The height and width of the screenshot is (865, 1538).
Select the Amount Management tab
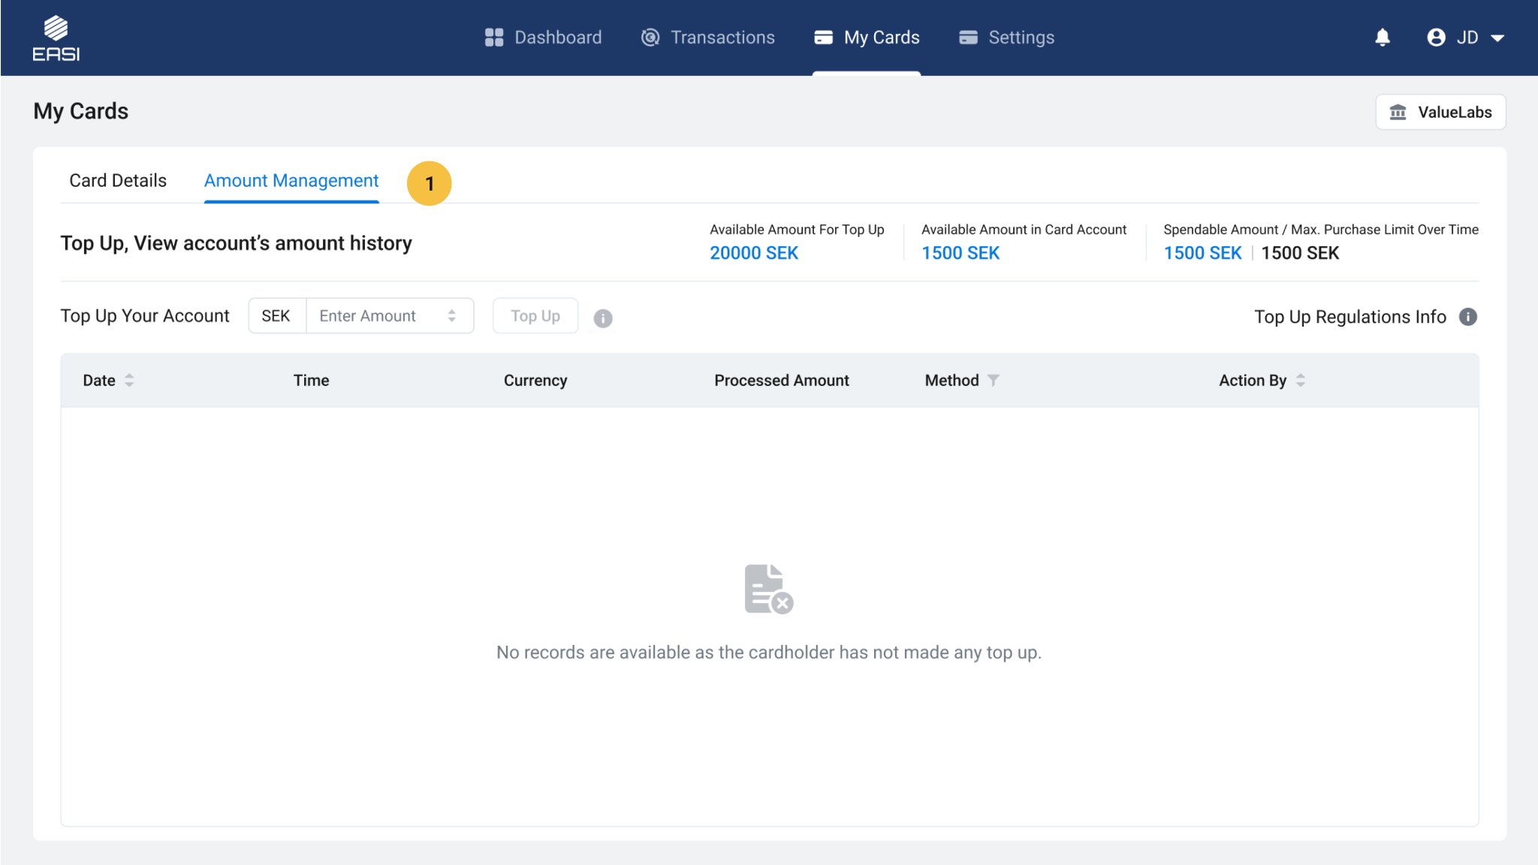tap(291, 181)
